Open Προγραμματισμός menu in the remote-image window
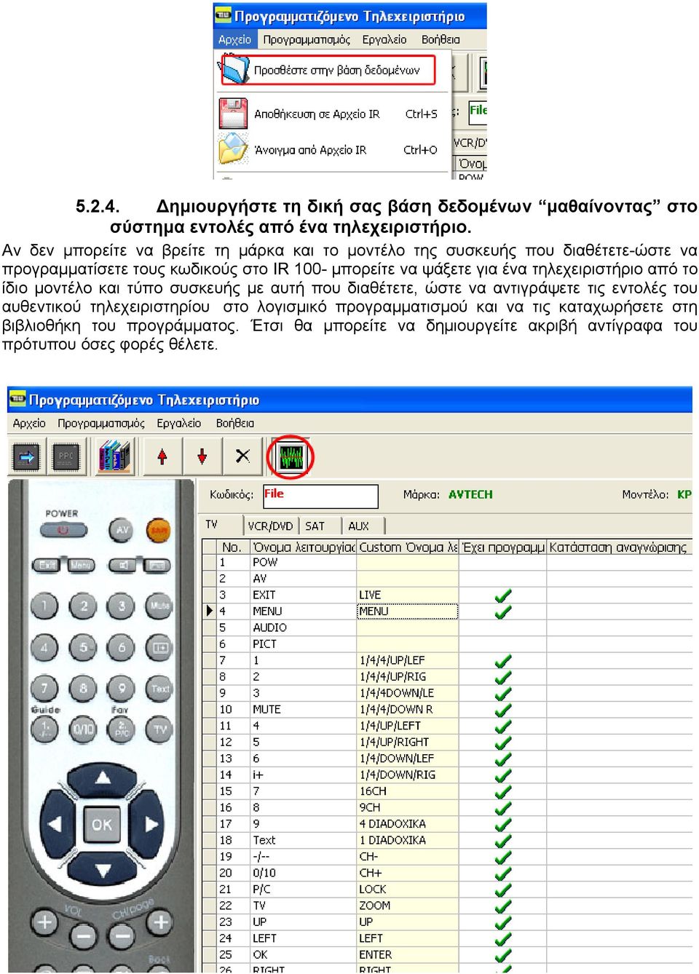This screenshot has height=974, width=699. [101, 423]
